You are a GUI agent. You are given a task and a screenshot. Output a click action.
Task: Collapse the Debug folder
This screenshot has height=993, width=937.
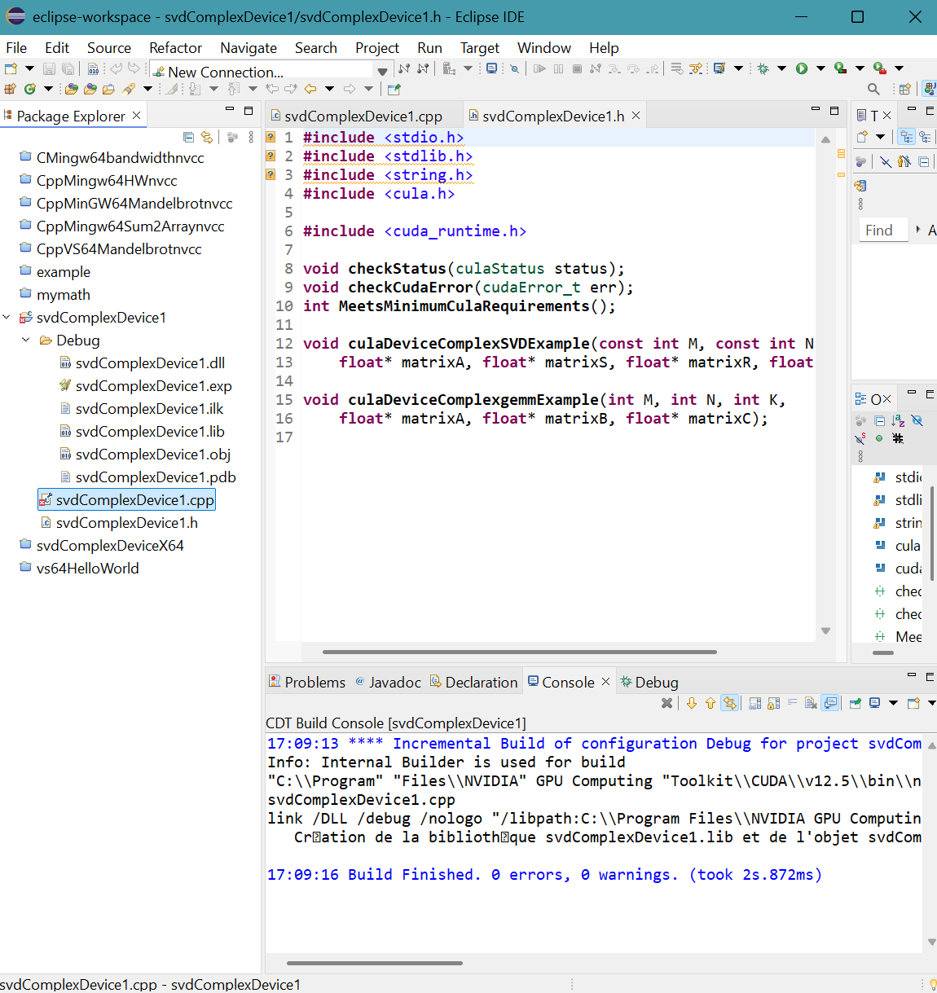26,341
